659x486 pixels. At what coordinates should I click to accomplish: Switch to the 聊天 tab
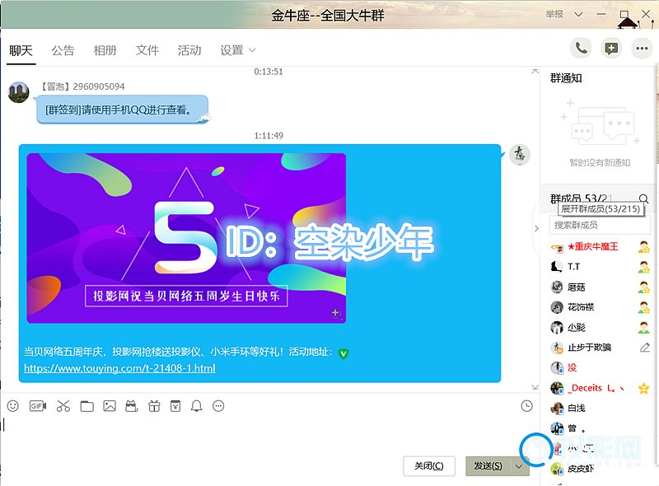pos(21,51)
